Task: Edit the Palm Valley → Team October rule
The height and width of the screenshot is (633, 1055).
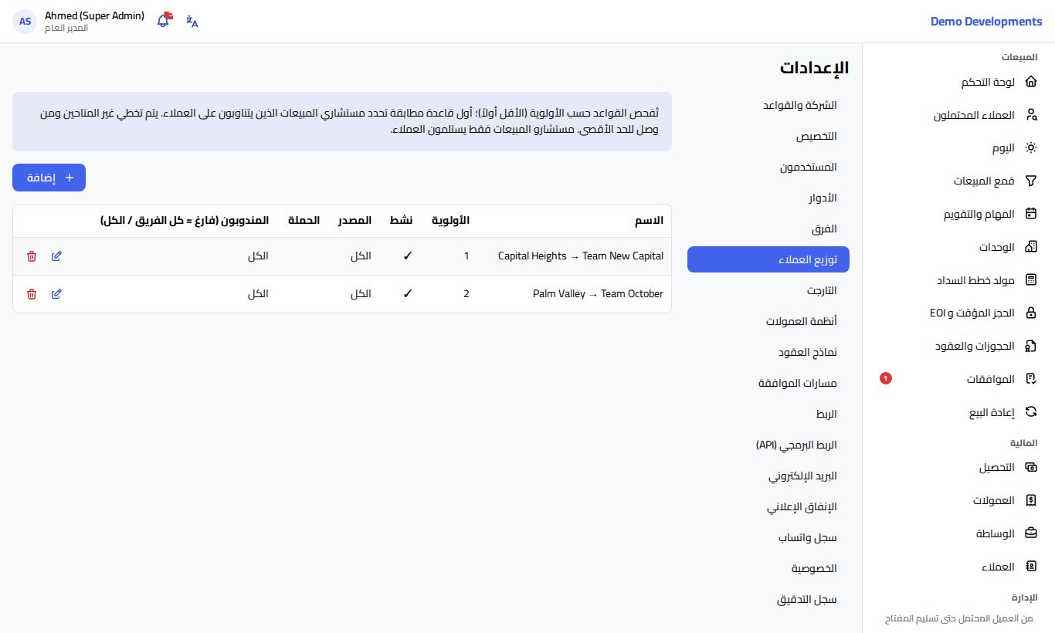Action: pyautogui.click(x=56, y=294)
